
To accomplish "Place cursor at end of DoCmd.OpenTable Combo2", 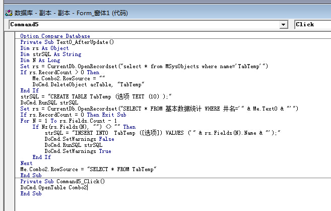I will 88,187.
